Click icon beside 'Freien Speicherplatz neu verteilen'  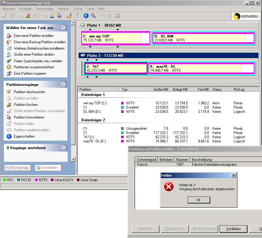point(9,61)
